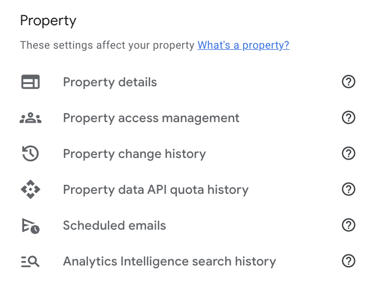The height and width of the screenshot is (289, 374).
Task: Go to Property access management
Action: point(151,118)
